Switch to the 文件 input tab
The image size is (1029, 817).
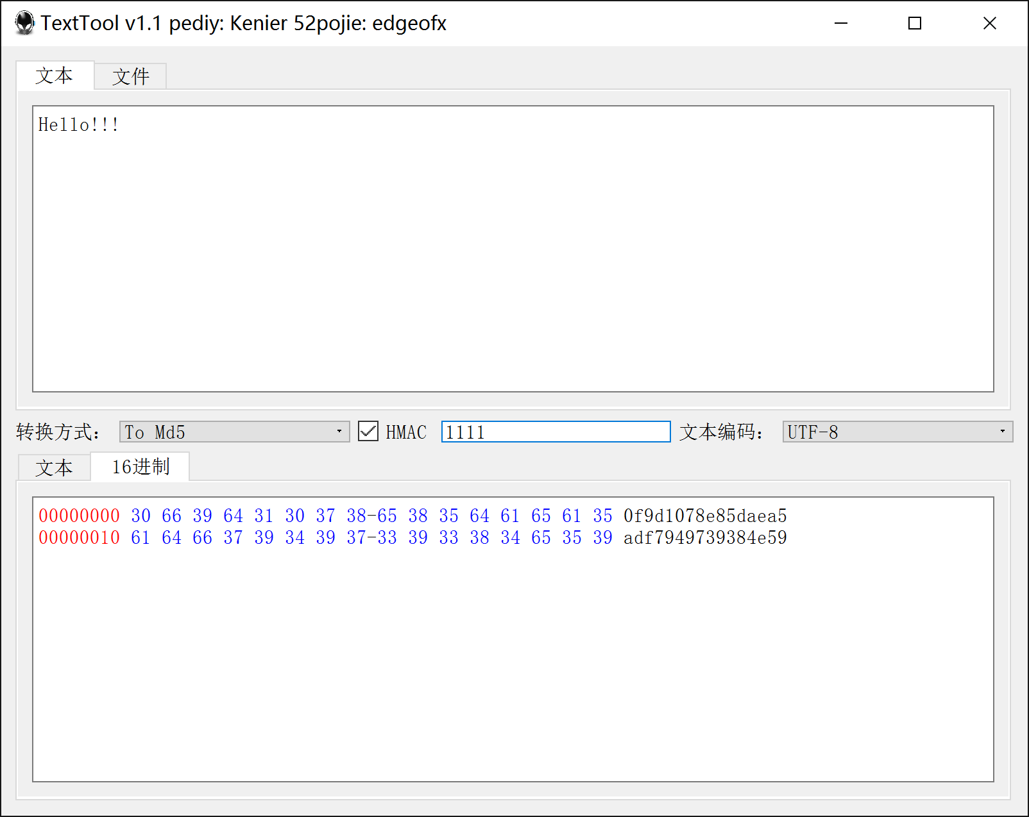pos(131,76)
